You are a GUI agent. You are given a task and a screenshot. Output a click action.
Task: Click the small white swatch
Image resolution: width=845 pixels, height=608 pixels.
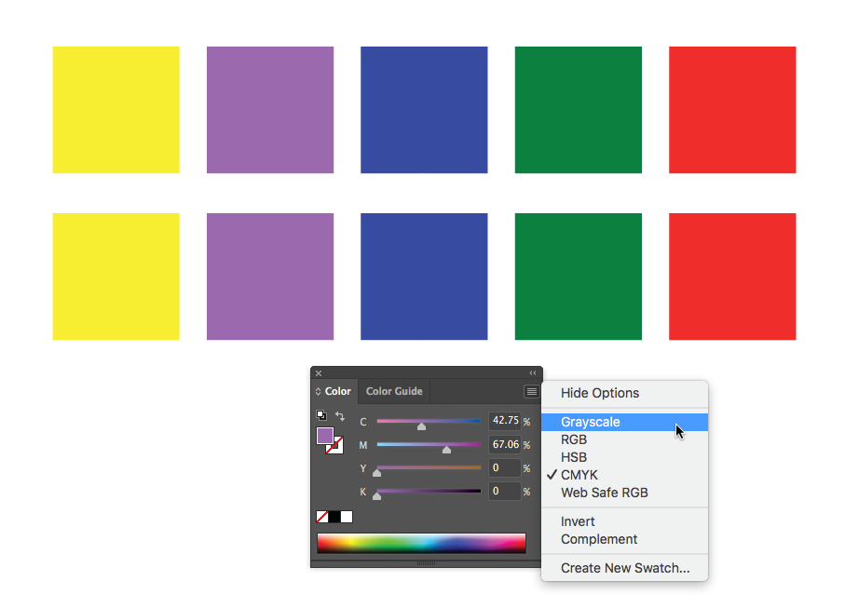(347, 516)
